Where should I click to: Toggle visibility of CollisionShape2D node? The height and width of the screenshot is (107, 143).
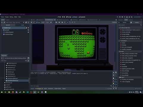click(28, 32)
